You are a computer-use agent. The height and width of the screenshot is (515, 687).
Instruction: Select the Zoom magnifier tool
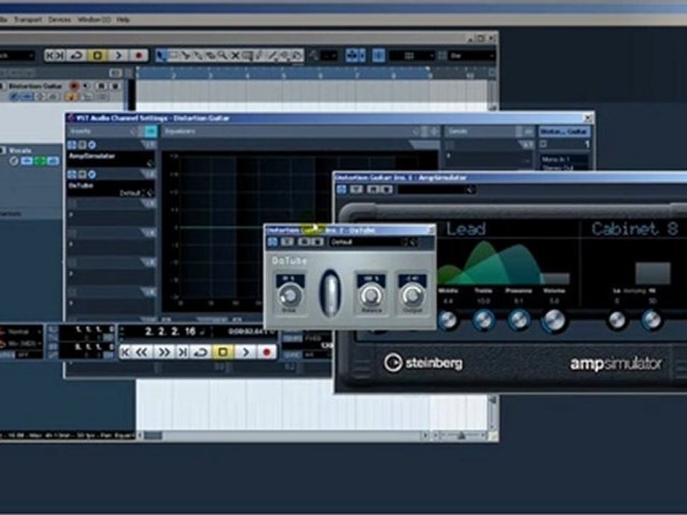pos(223,56)
